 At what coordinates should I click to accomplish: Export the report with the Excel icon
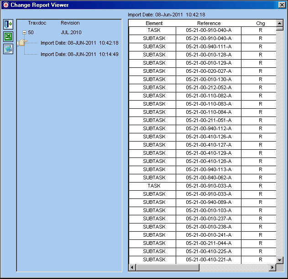coord(8,36)
